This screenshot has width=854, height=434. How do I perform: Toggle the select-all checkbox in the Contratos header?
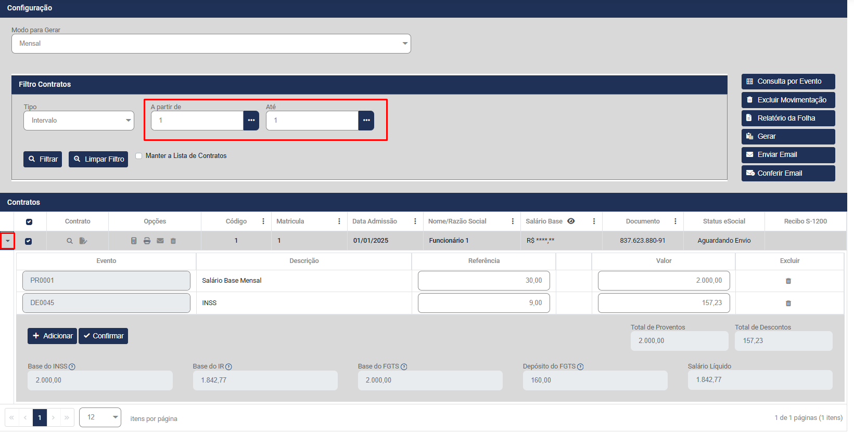tap(29, 222)
